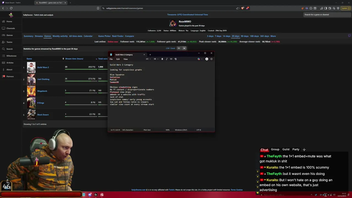Click the browser address bar
Image resolution: width=352 pixels, height=198 pixels.
pos(168,8)
